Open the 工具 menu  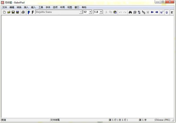41,7
